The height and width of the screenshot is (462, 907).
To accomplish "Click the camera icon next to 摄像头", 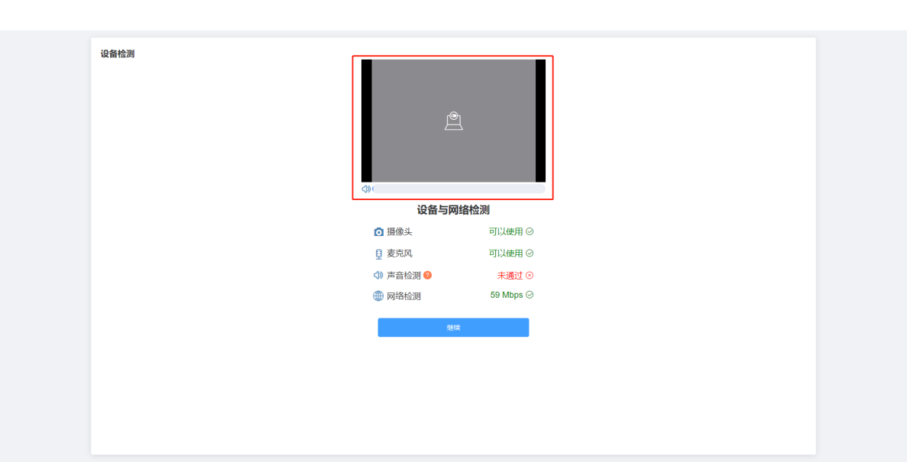I will 378,232.
